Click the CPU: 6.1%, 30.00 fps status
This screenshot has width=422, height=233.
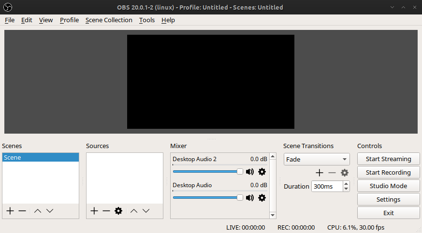pos(356,227)
